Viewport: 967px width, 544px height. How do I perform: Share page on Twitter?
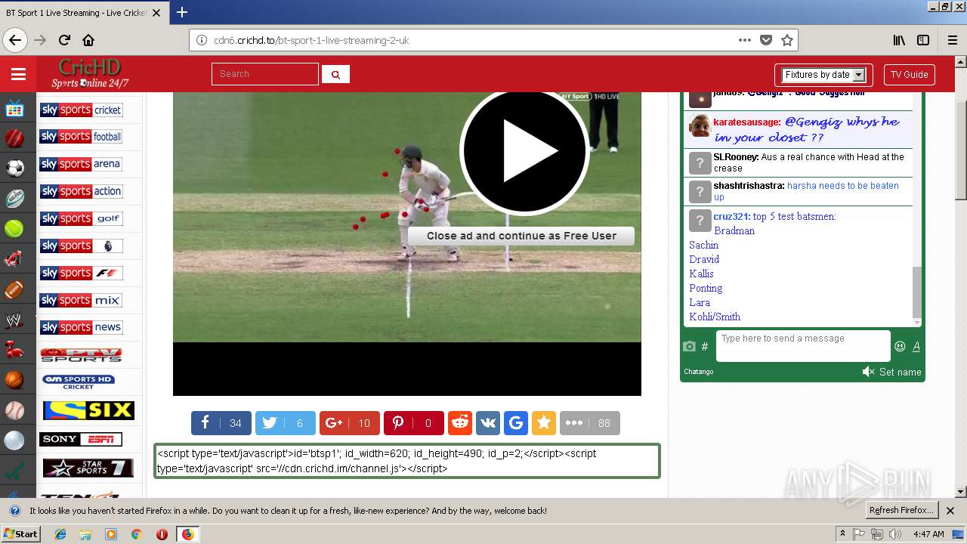(285, 423)
